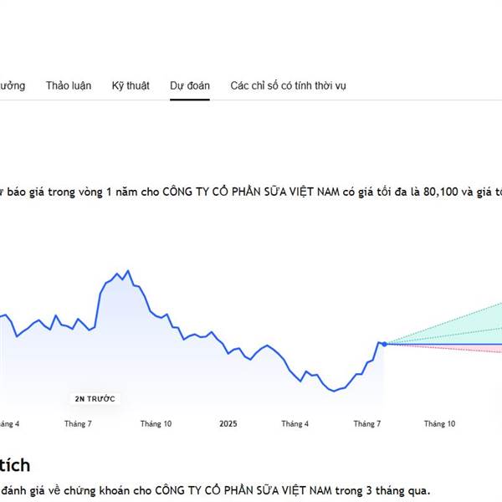The height and width of the screenshot is (502, 502).
Task: Click the blue dot at current price point
Action: (383, 344)
